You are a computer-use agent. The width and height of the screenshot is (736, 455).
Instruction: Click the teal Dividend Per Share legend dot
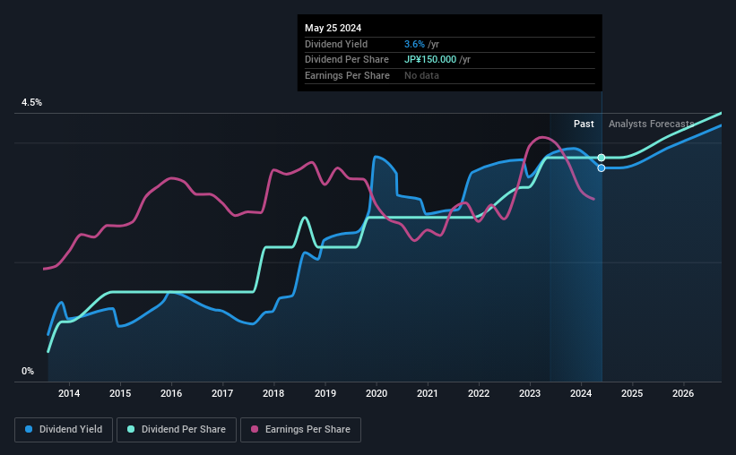pos(131,429)
